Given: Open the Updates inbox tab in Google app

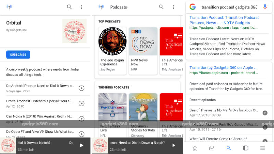Looking at the screenshot, I should [212, 148].
